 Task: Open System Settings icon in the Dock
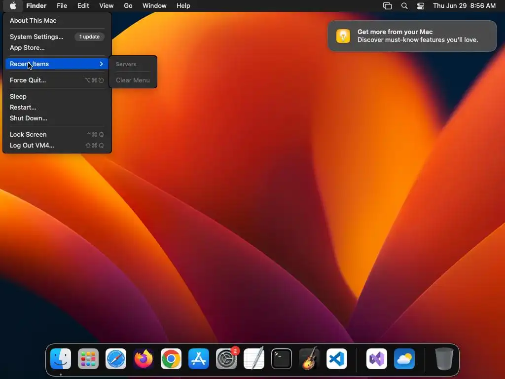(226, 359)
